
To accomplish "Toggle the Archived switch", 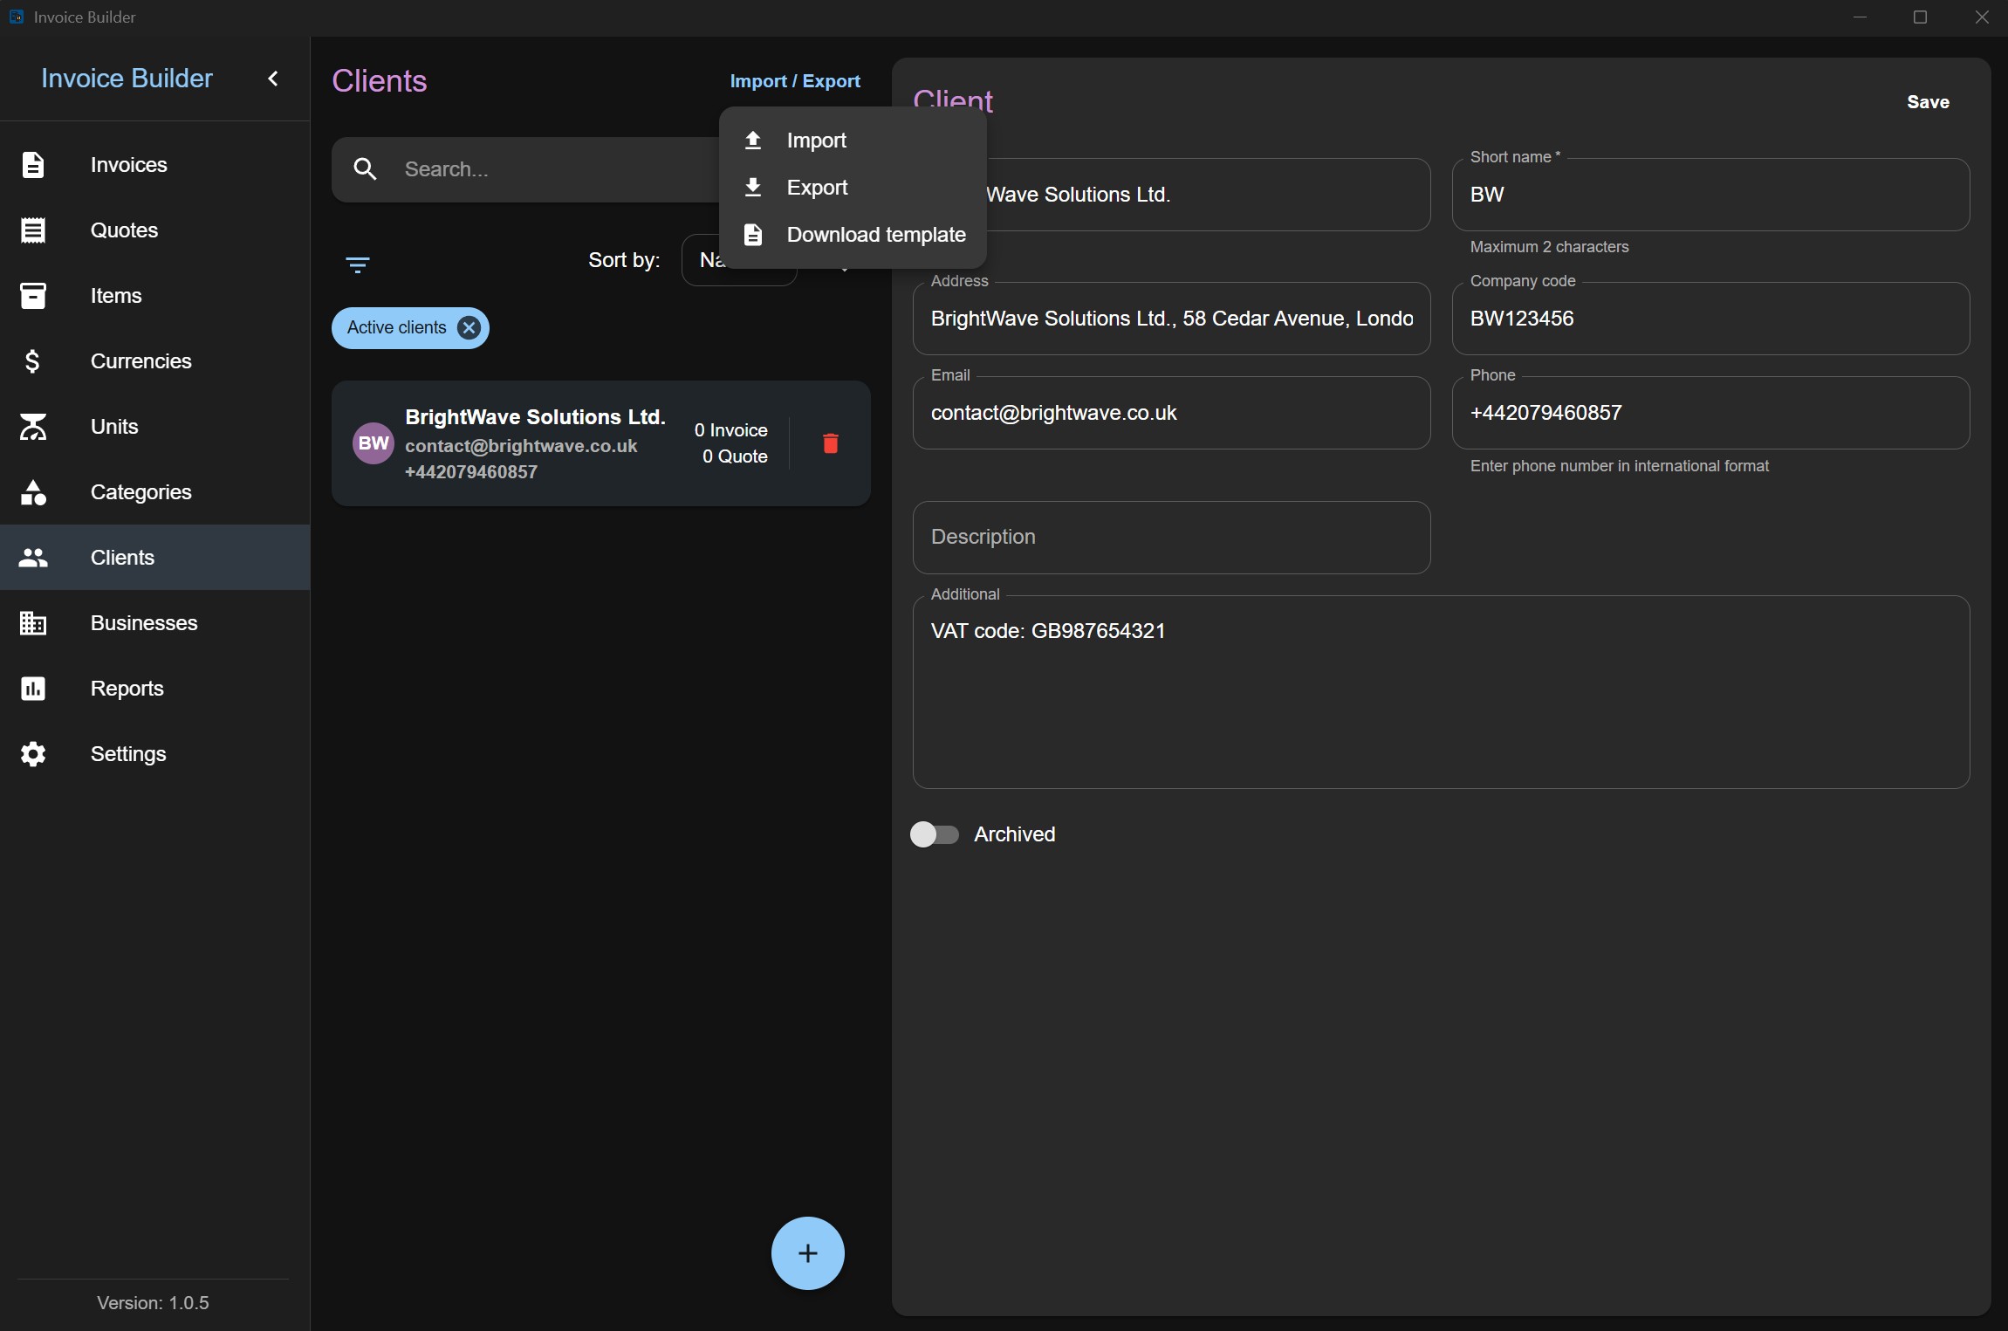I will pyautogui.click(x=935, y=834).
